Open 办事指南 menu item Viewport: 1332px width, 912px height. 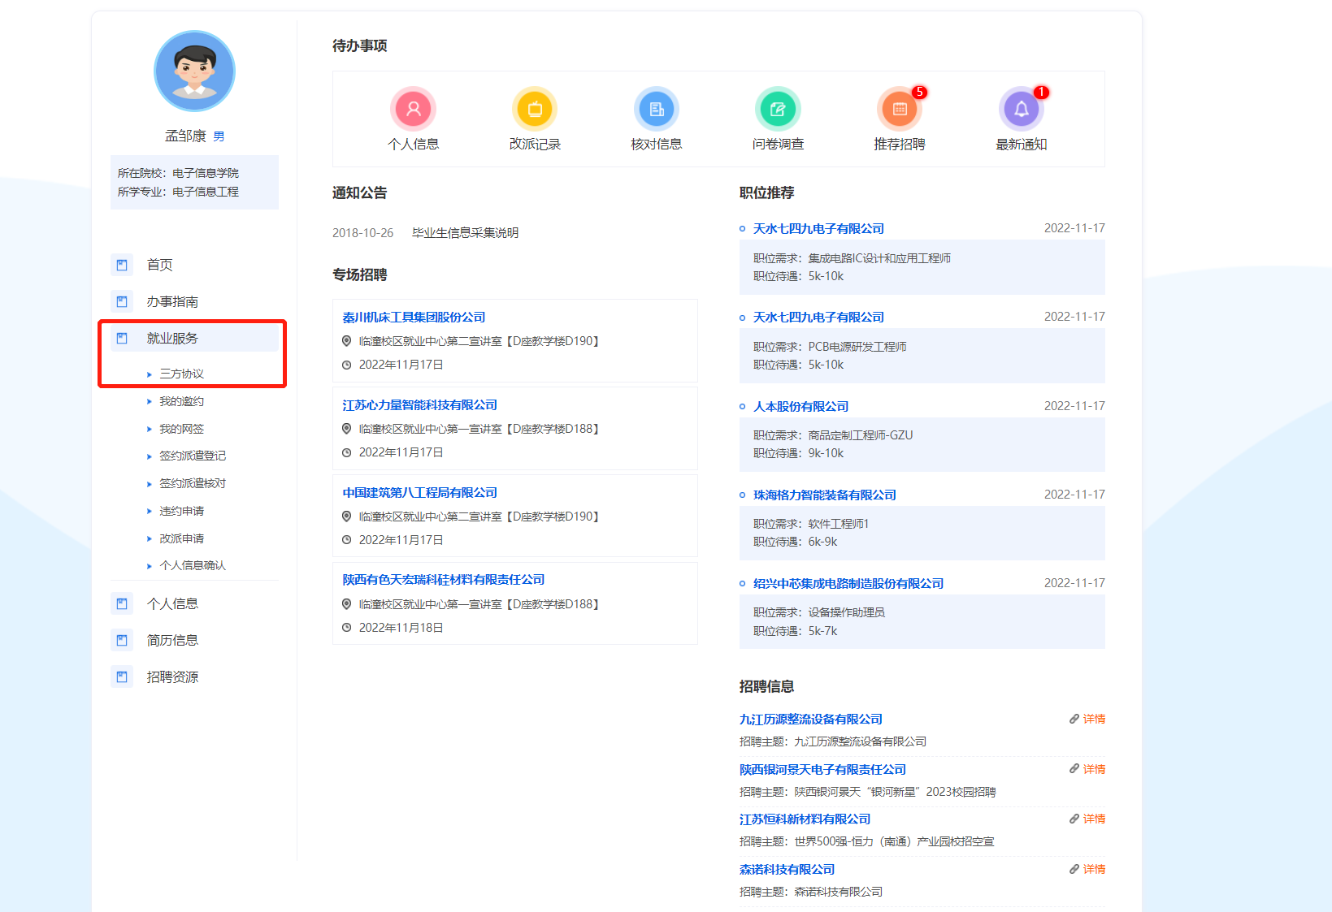click(172, 301)
